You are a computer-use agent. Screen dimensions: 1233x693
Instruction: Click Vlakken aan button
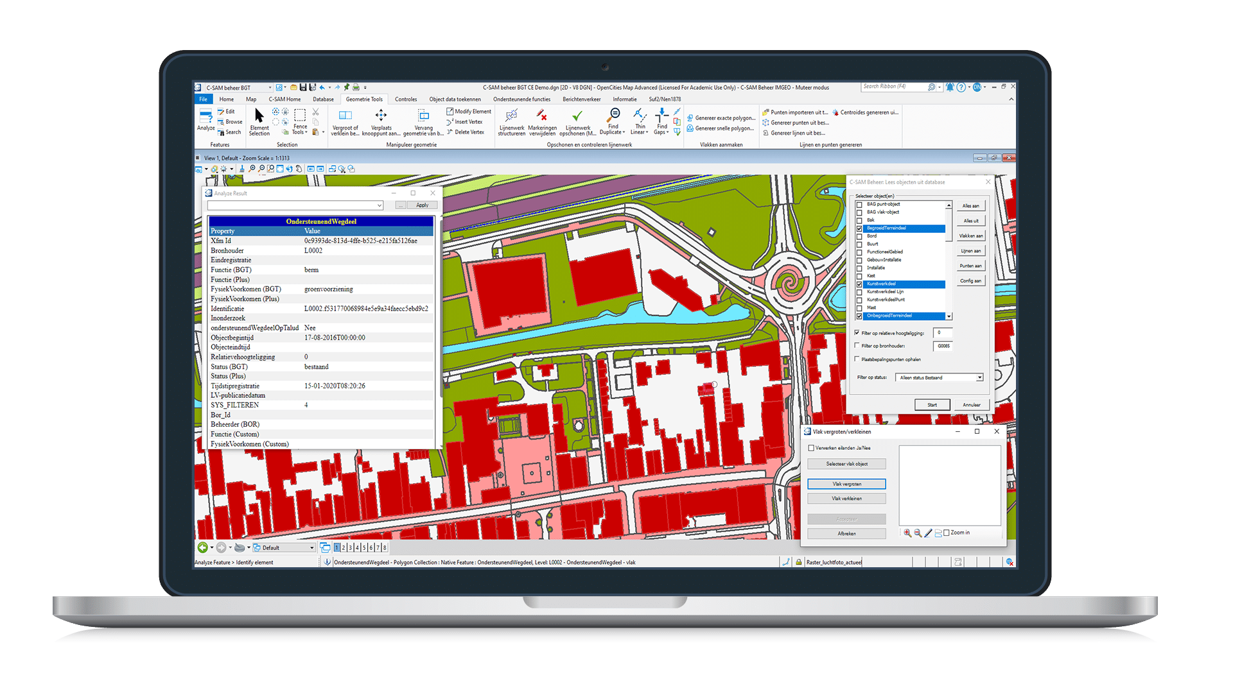pyautogui.click(x=970, y=236)
